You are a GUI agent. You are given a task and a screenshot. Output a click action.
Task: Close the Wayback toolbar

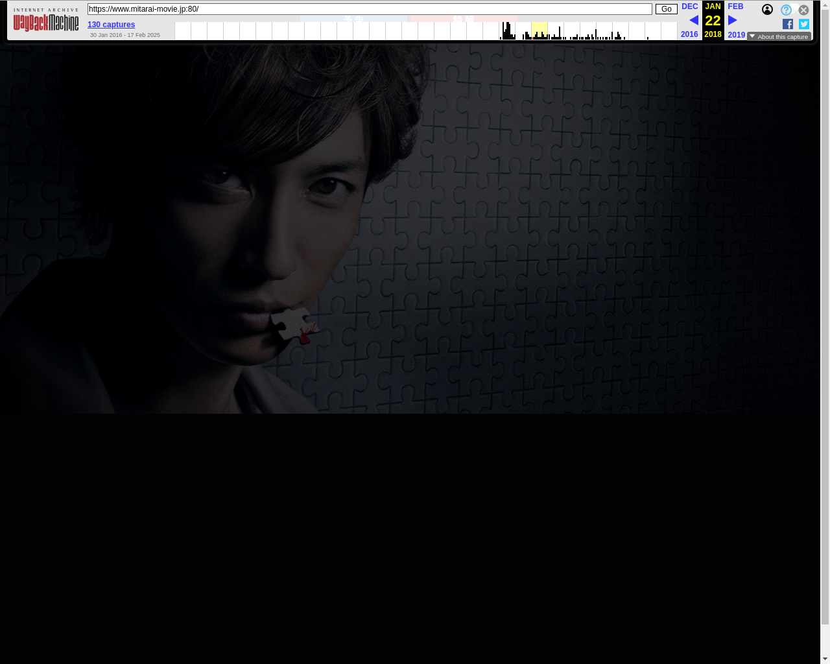pos(803,10)
